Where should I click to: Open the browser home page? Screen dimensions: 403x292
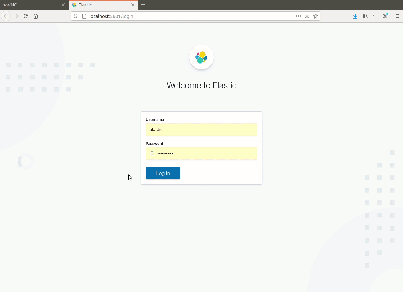pyautogui.click(x=36, y=16)
